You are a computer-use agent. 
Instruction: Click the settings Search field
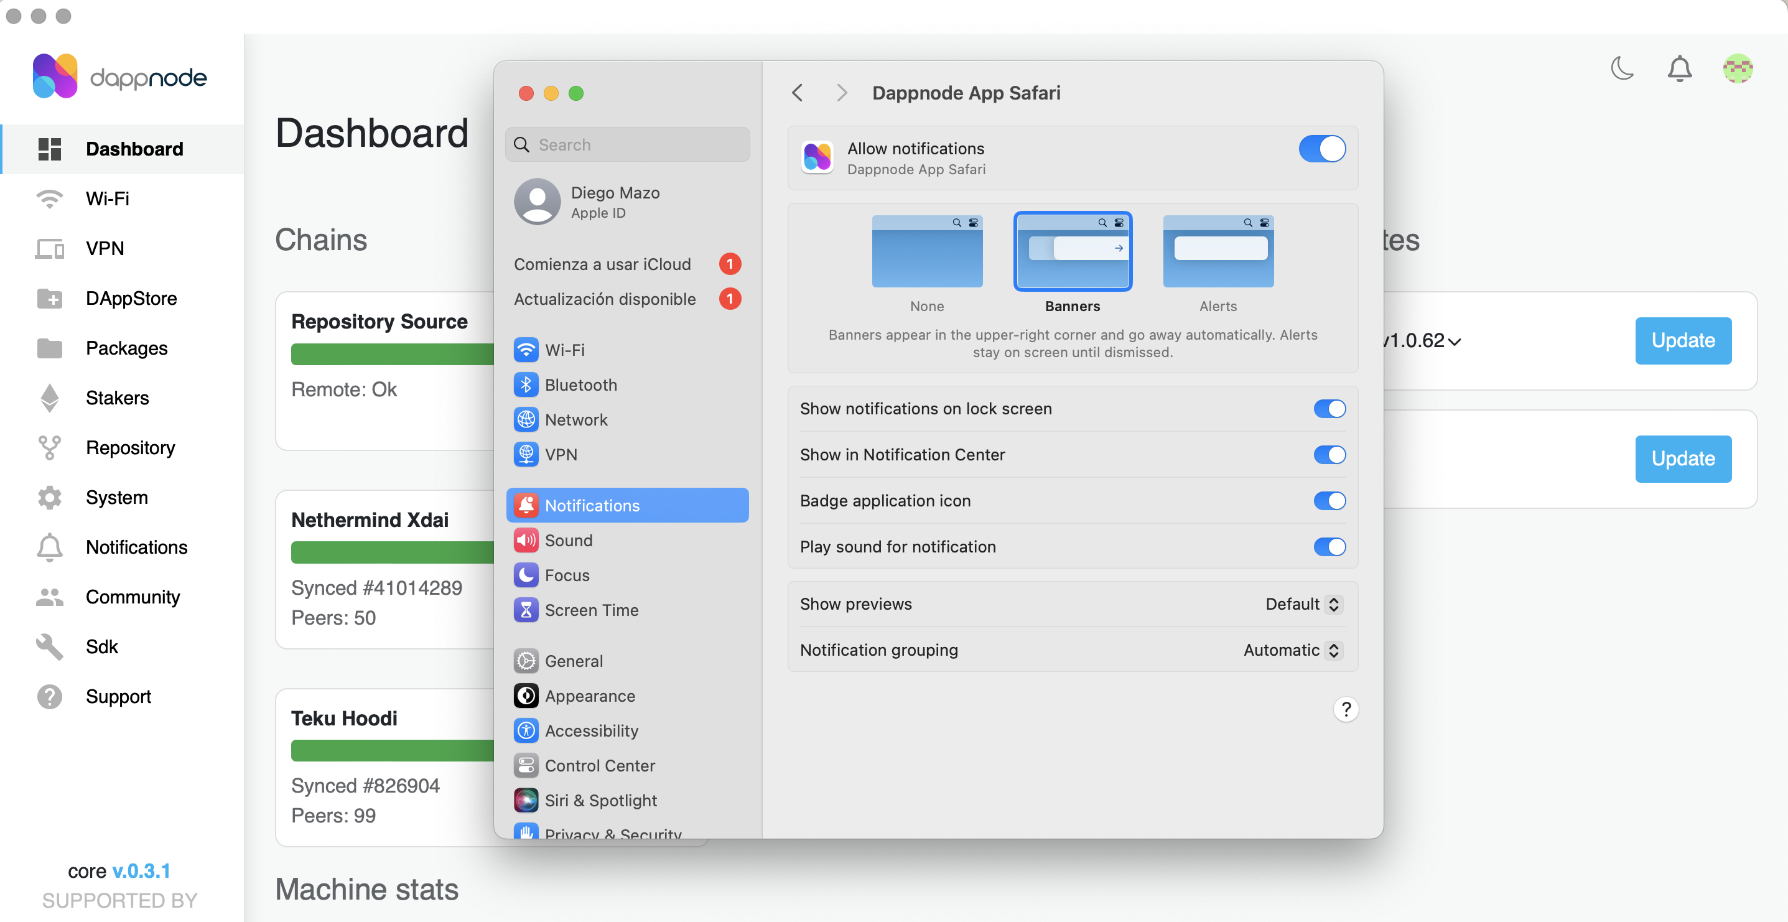[628, 144]
